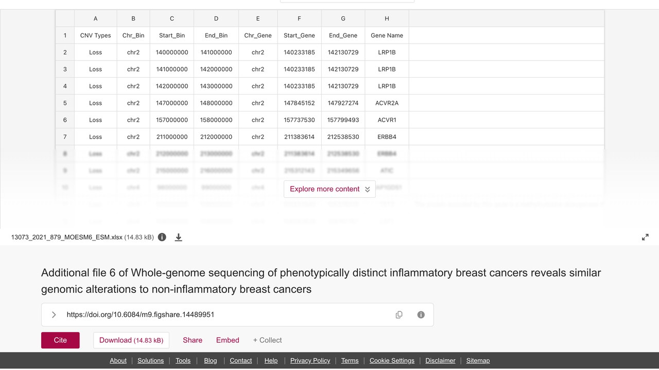This screenshot has height=370, width=659.
Task: Click the Cite button
Action: tap(60, 340)
